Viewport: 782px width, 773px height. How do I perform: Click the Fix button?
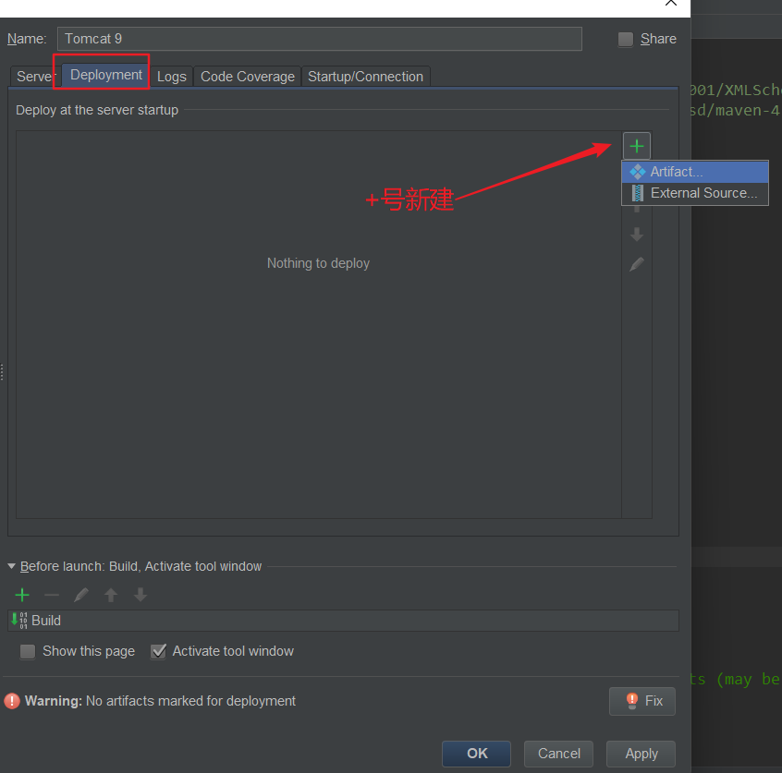642,701
